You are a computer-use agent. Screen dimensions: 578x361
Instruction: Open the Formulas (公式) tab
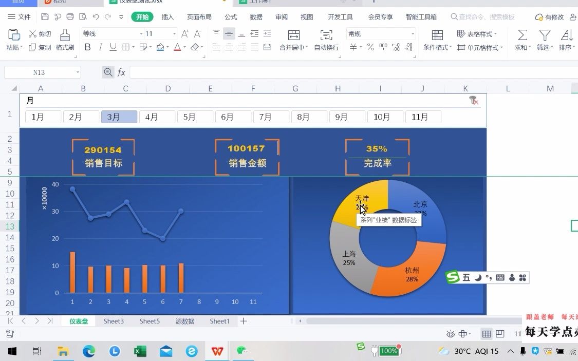pos(231,17)
